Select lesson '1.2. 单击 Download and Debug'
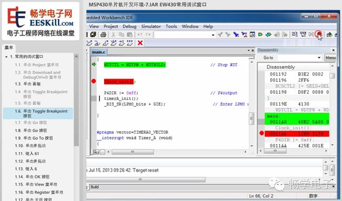Viewport: 342px width, 201px height. coord(38,75)
